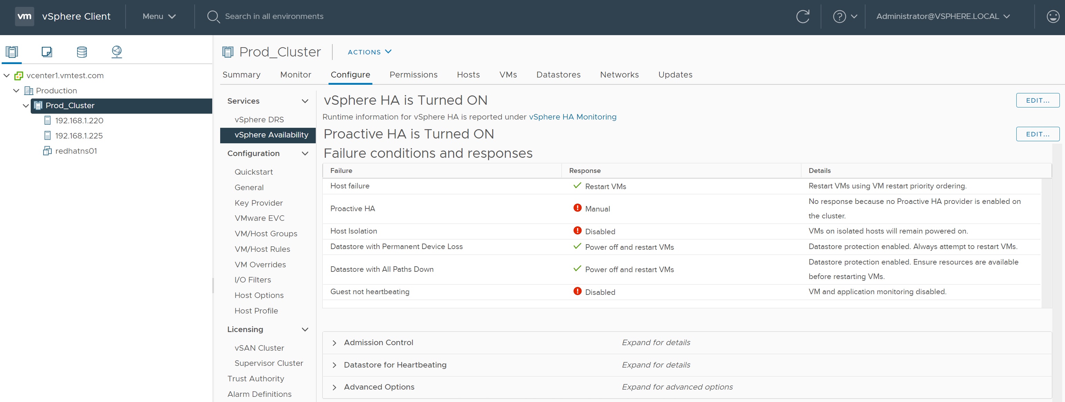Viewport: 1065px width, 402px height.
Task: Switch to the Datastores tab
Action: [x=558, y=75]
